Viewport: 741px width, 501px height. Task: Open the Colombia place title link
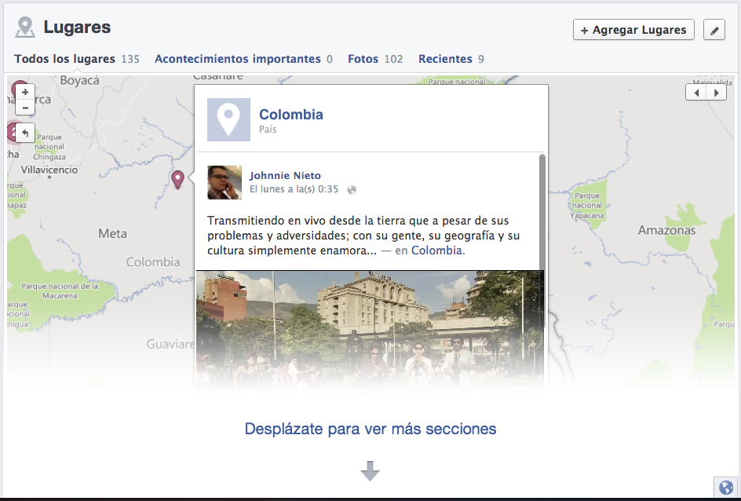point(291,115)
